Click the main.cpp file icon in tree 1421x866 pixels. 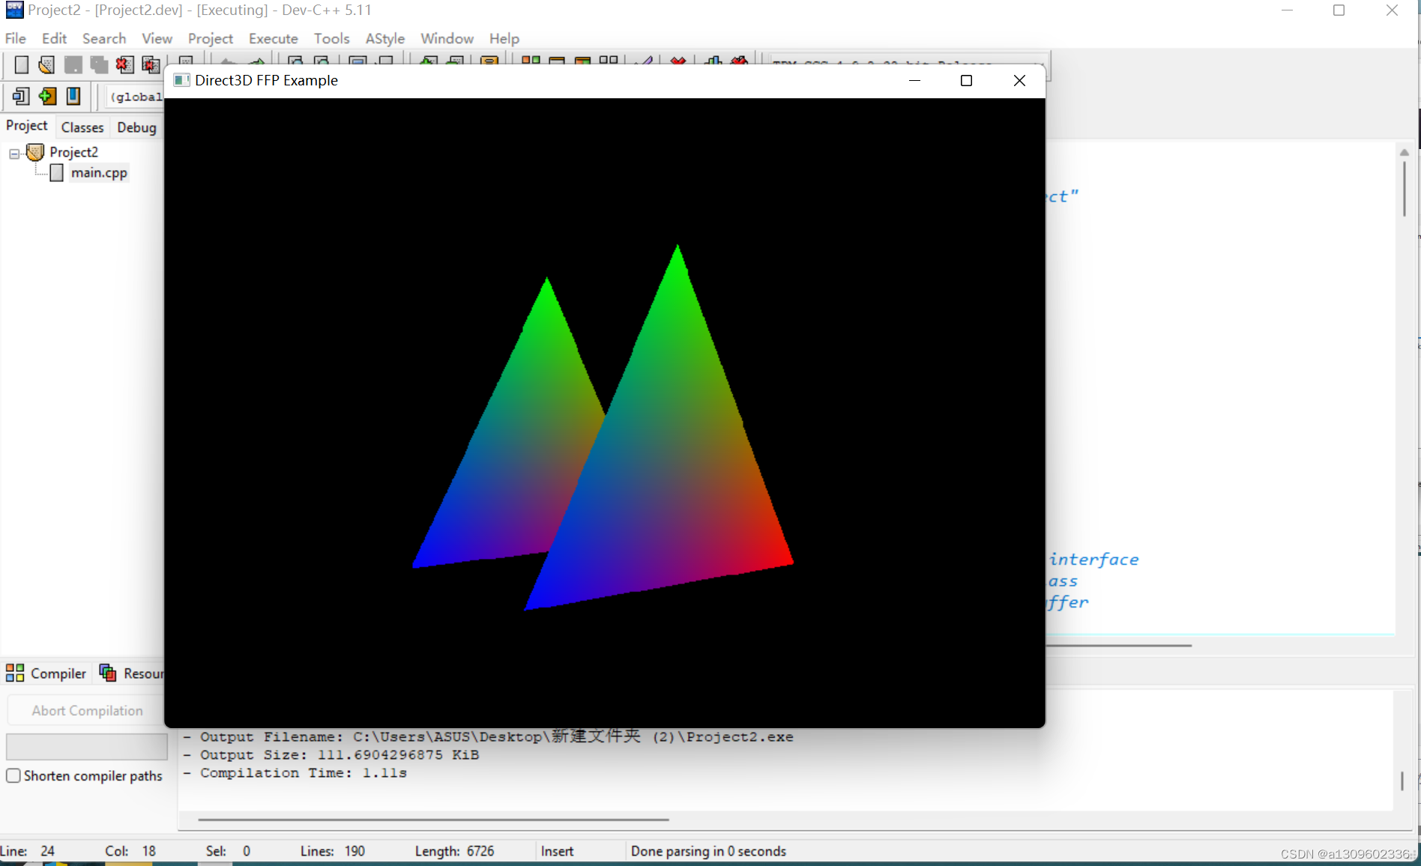coord(57,173)
